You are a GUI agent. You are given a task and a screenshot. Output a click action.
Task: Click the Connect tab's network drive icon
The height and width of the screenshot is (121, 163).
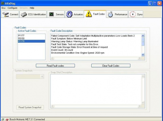6,14
